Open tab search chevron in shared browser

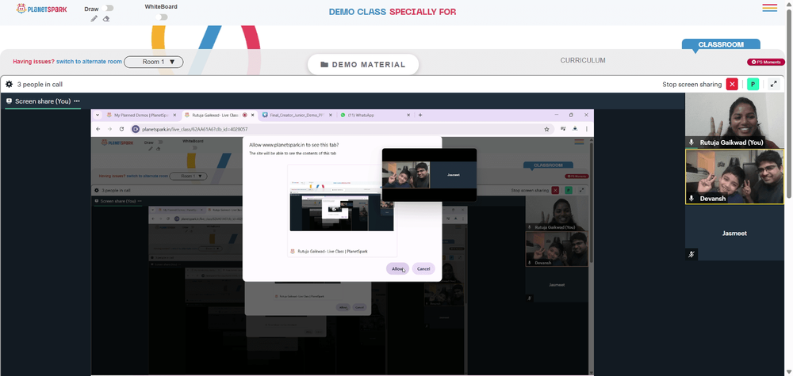[x=98, y=115]
